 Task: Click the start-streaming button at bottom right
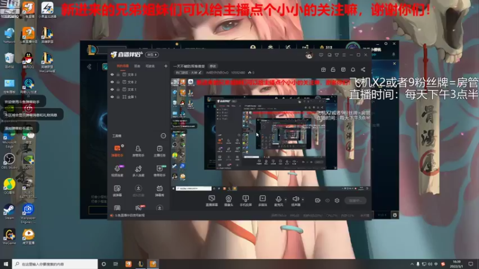coord(355,200)
